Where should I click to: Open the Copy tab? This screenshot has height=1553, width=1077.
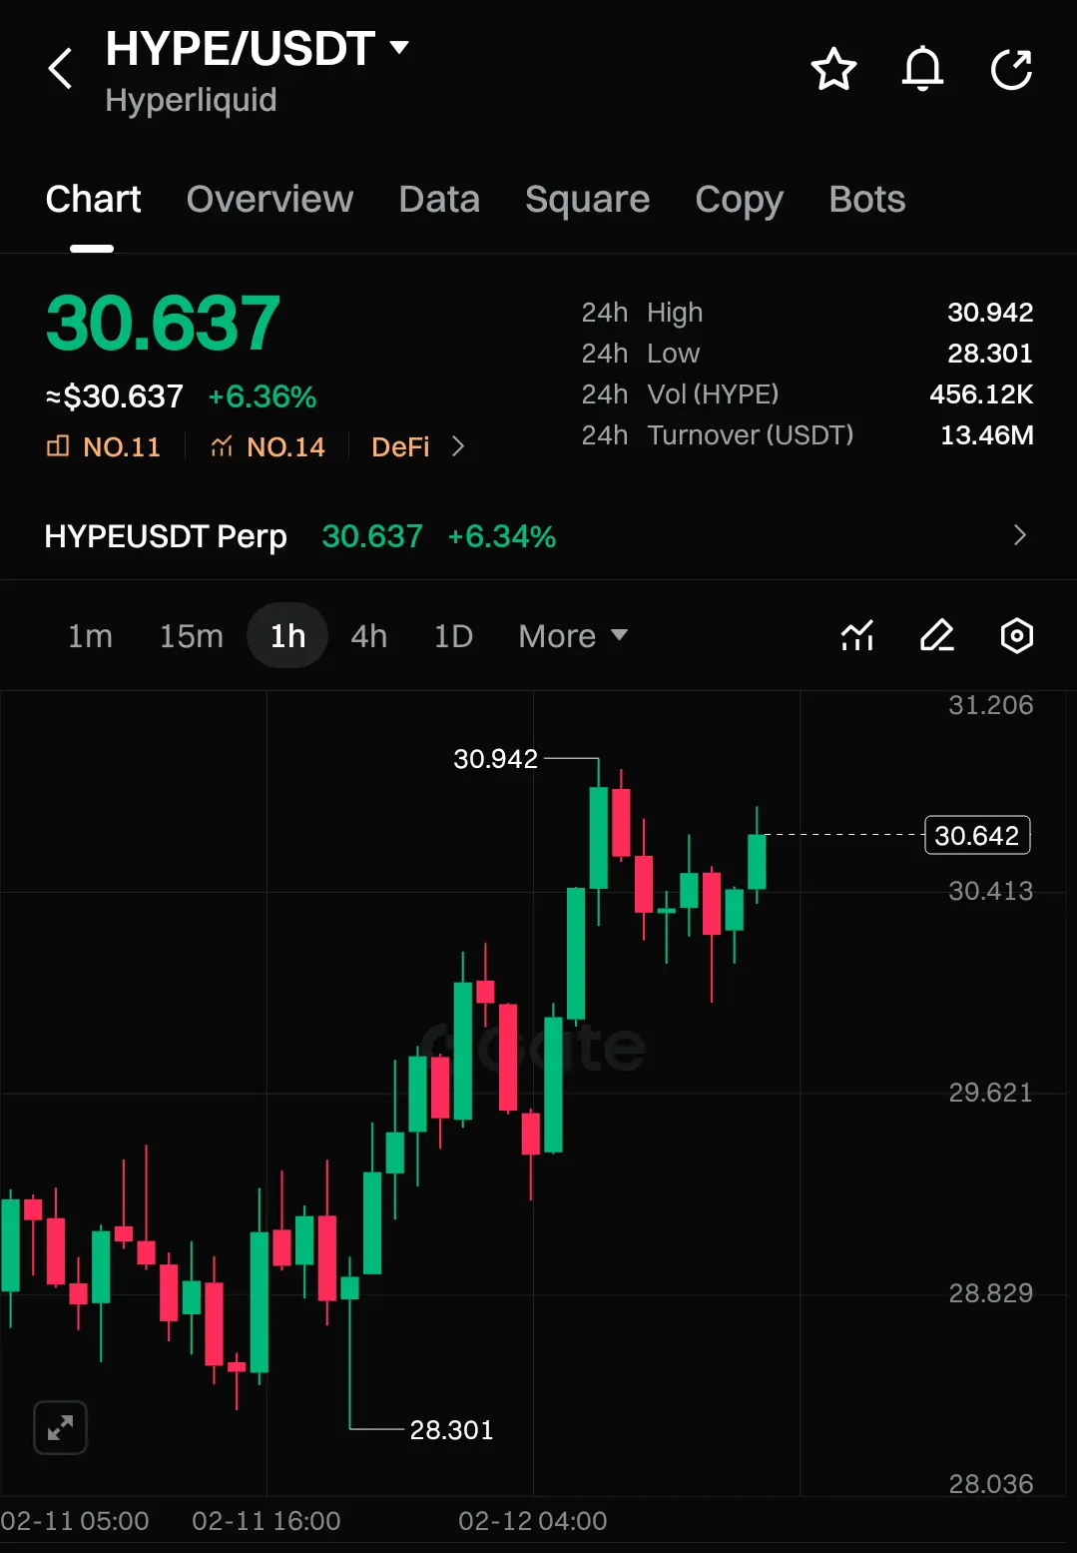[740, 200]
